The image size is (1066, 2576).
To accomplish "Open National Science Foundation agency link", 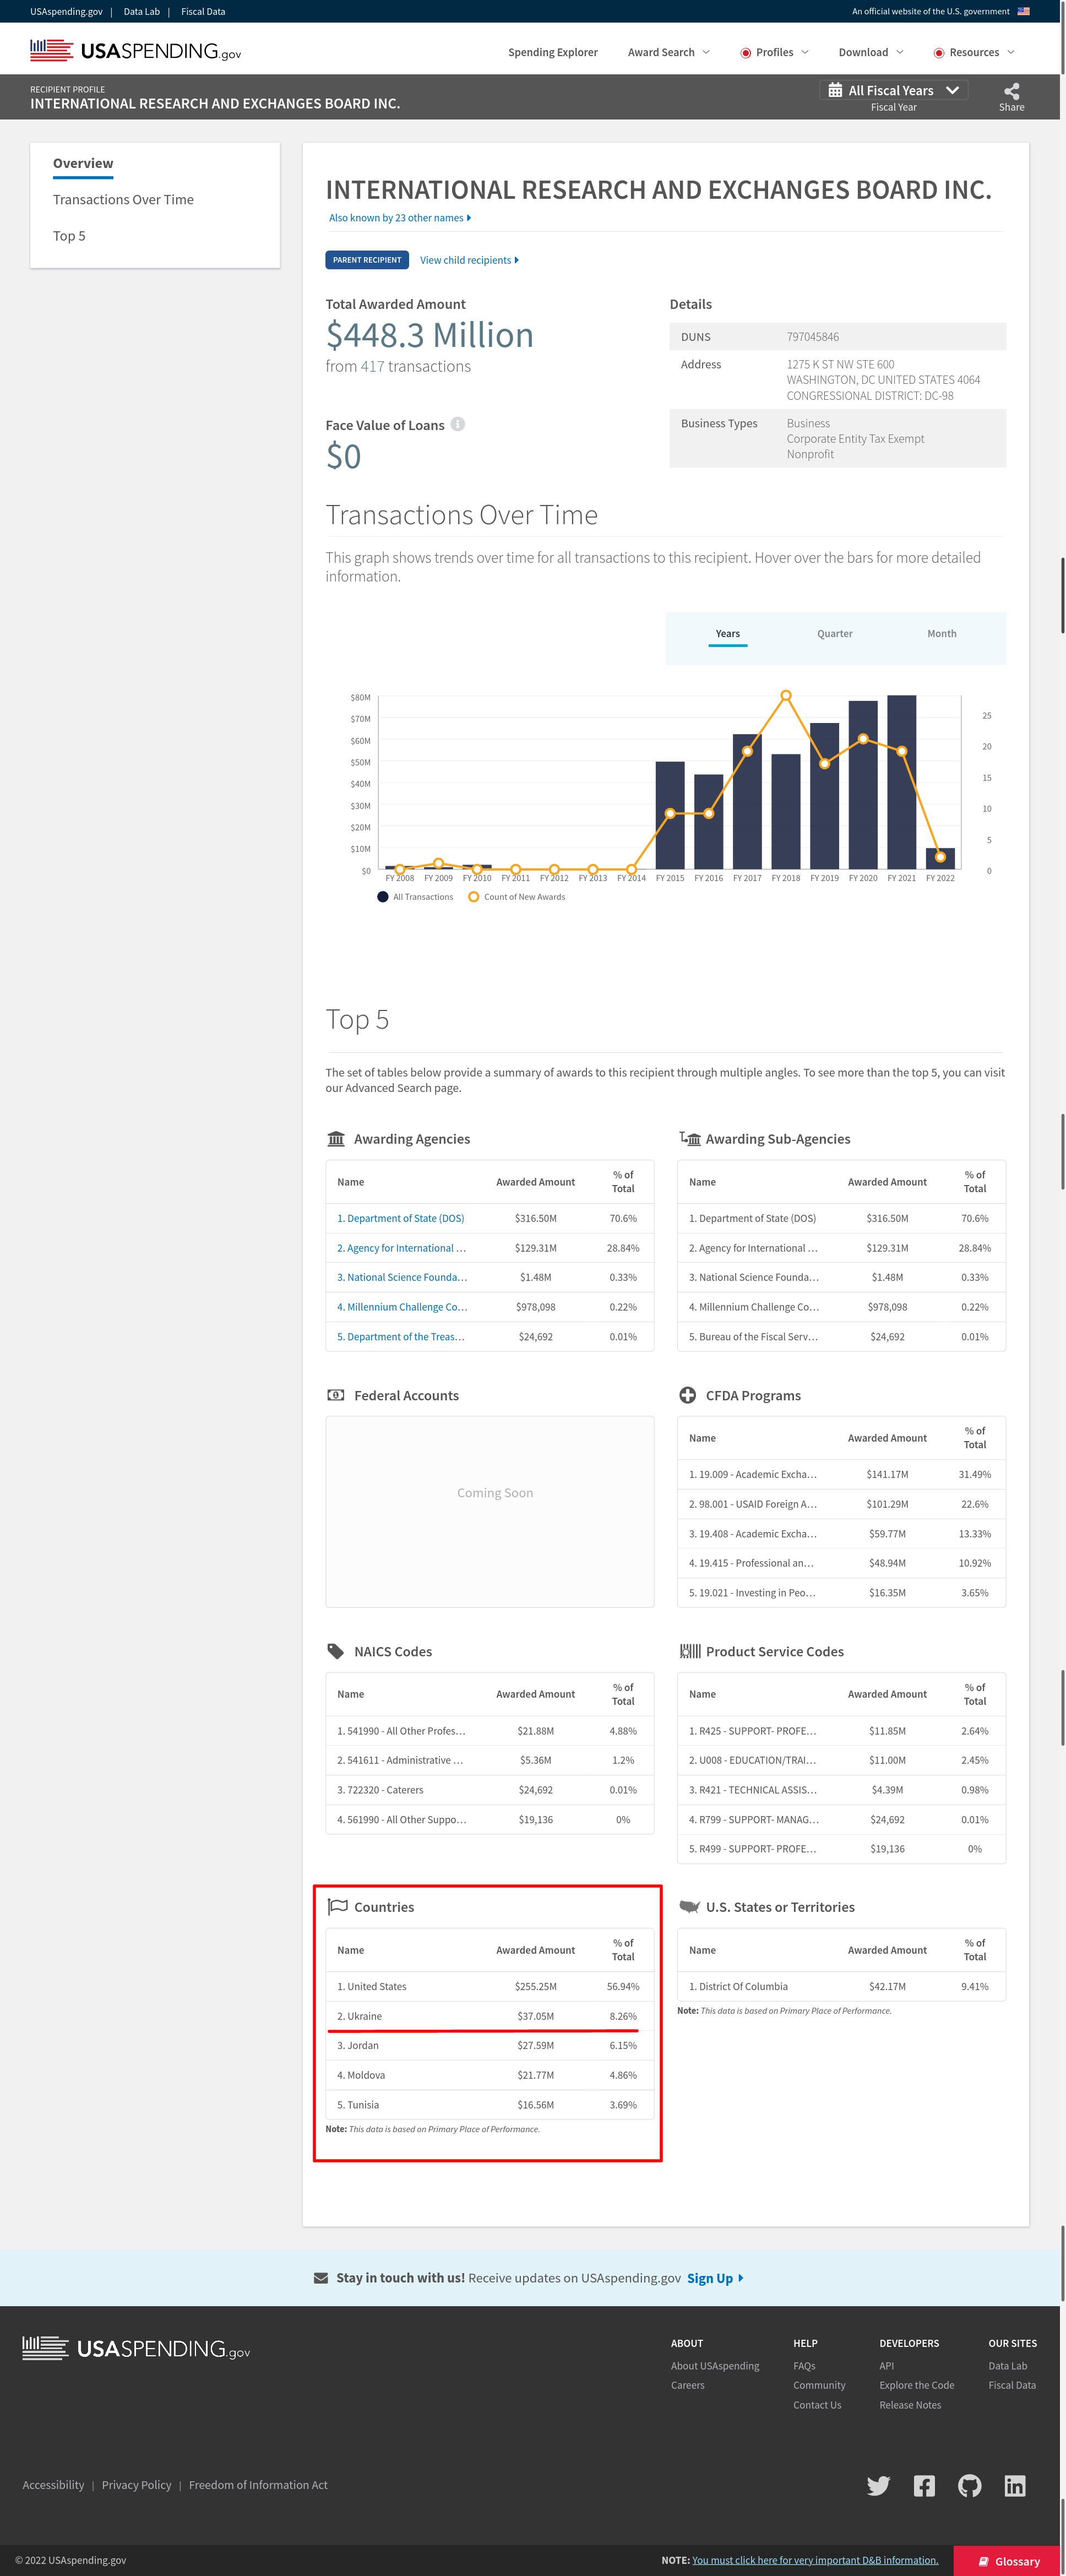I will [x=402, y=1276].
